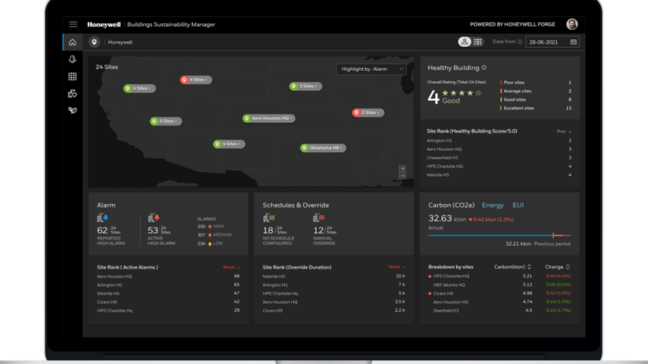Click Healthy Building info icon
Image resolution: width=648 pixels, height=364 pixels.
(x=484, y=67)
